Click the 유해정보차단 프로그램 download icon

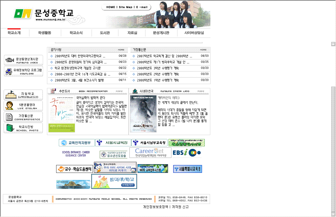[x=9, y=71]
